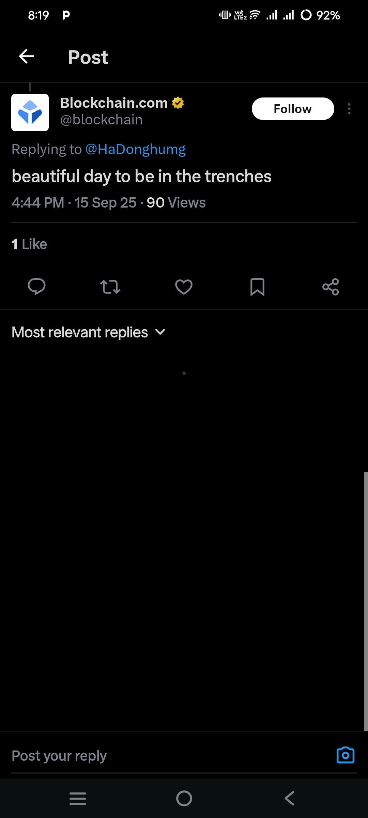Like the post with the heart icon
The height and width of the screenshot is (818, 368).
tap(184, 287)
